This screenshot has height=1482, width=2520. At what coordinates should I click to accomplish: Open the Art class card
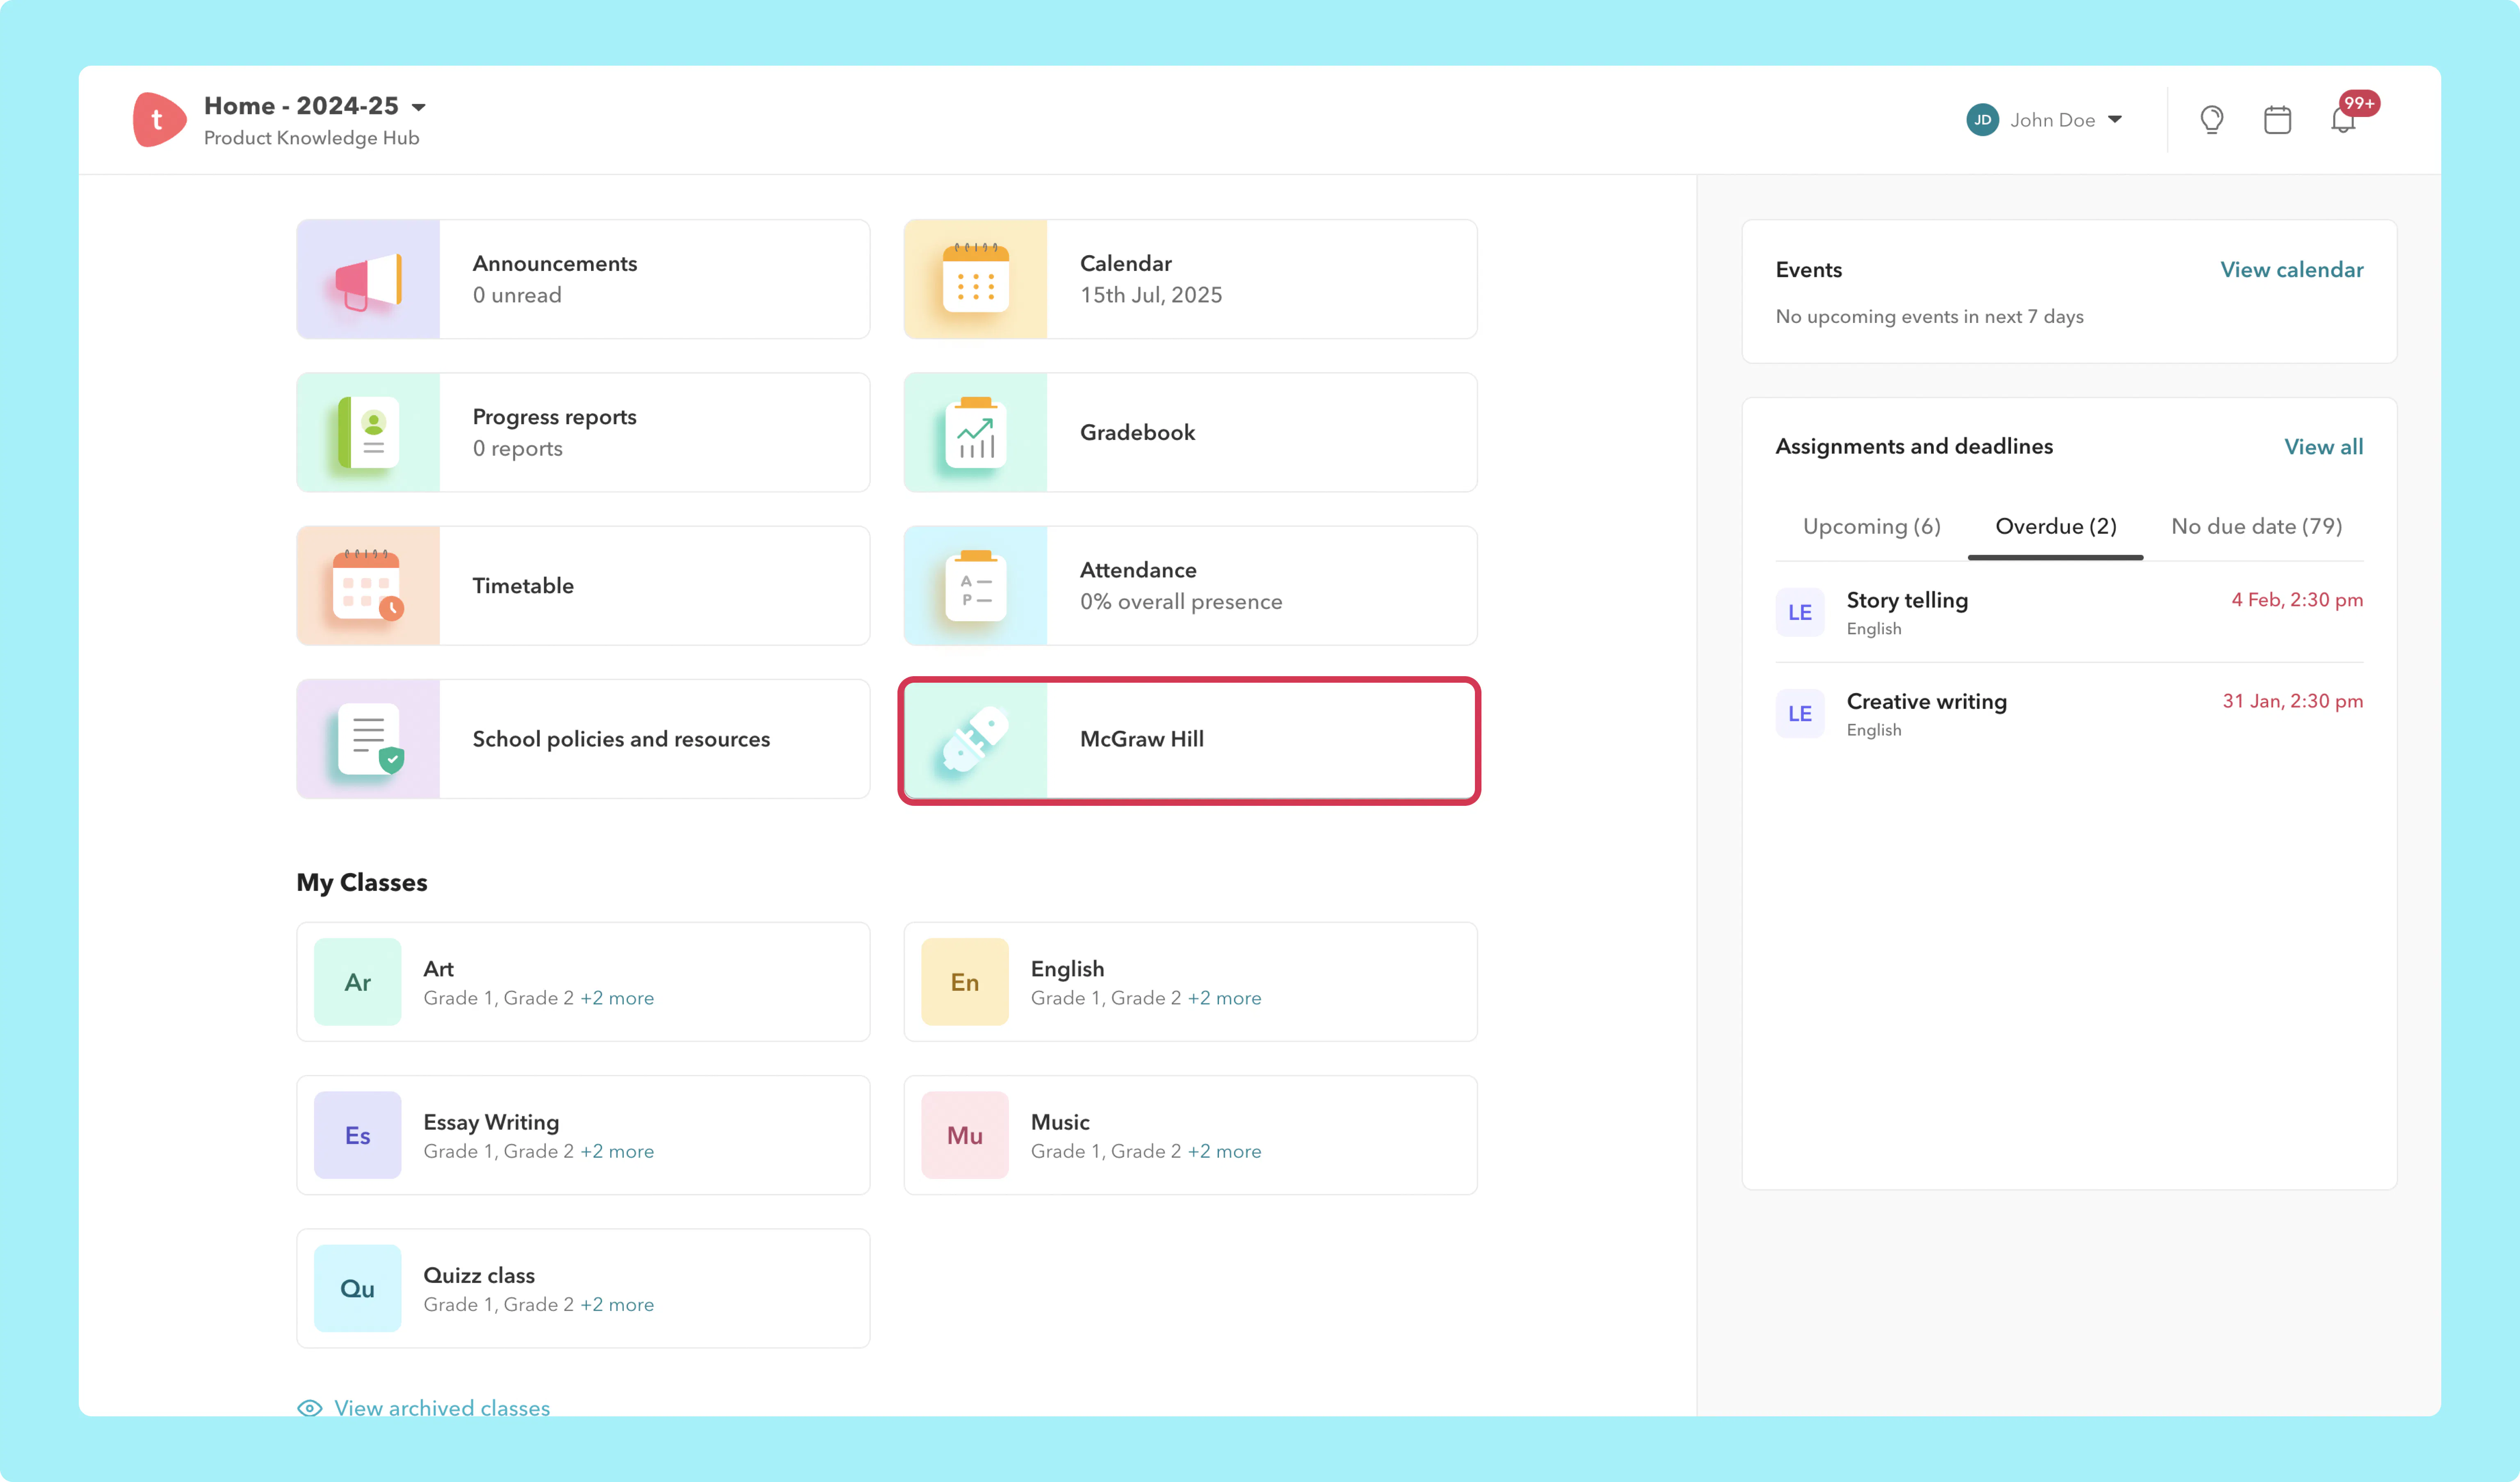click(583, 982)
